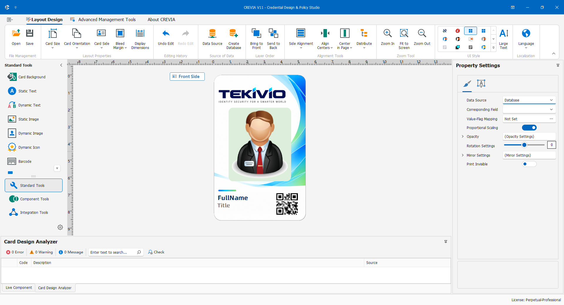This screenshot has height=305, width=564.
Task: Expand the Mirror Settings row
Action: click(463, 155)
